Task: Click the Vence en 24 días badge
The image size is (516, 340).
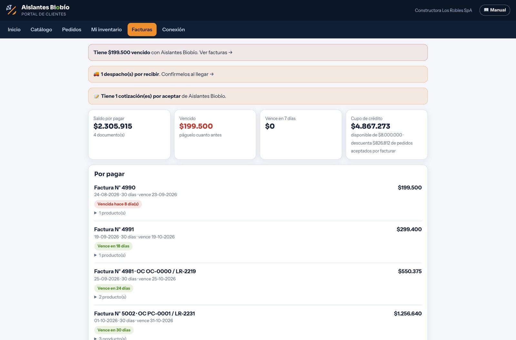Action: tap(114, 288)
